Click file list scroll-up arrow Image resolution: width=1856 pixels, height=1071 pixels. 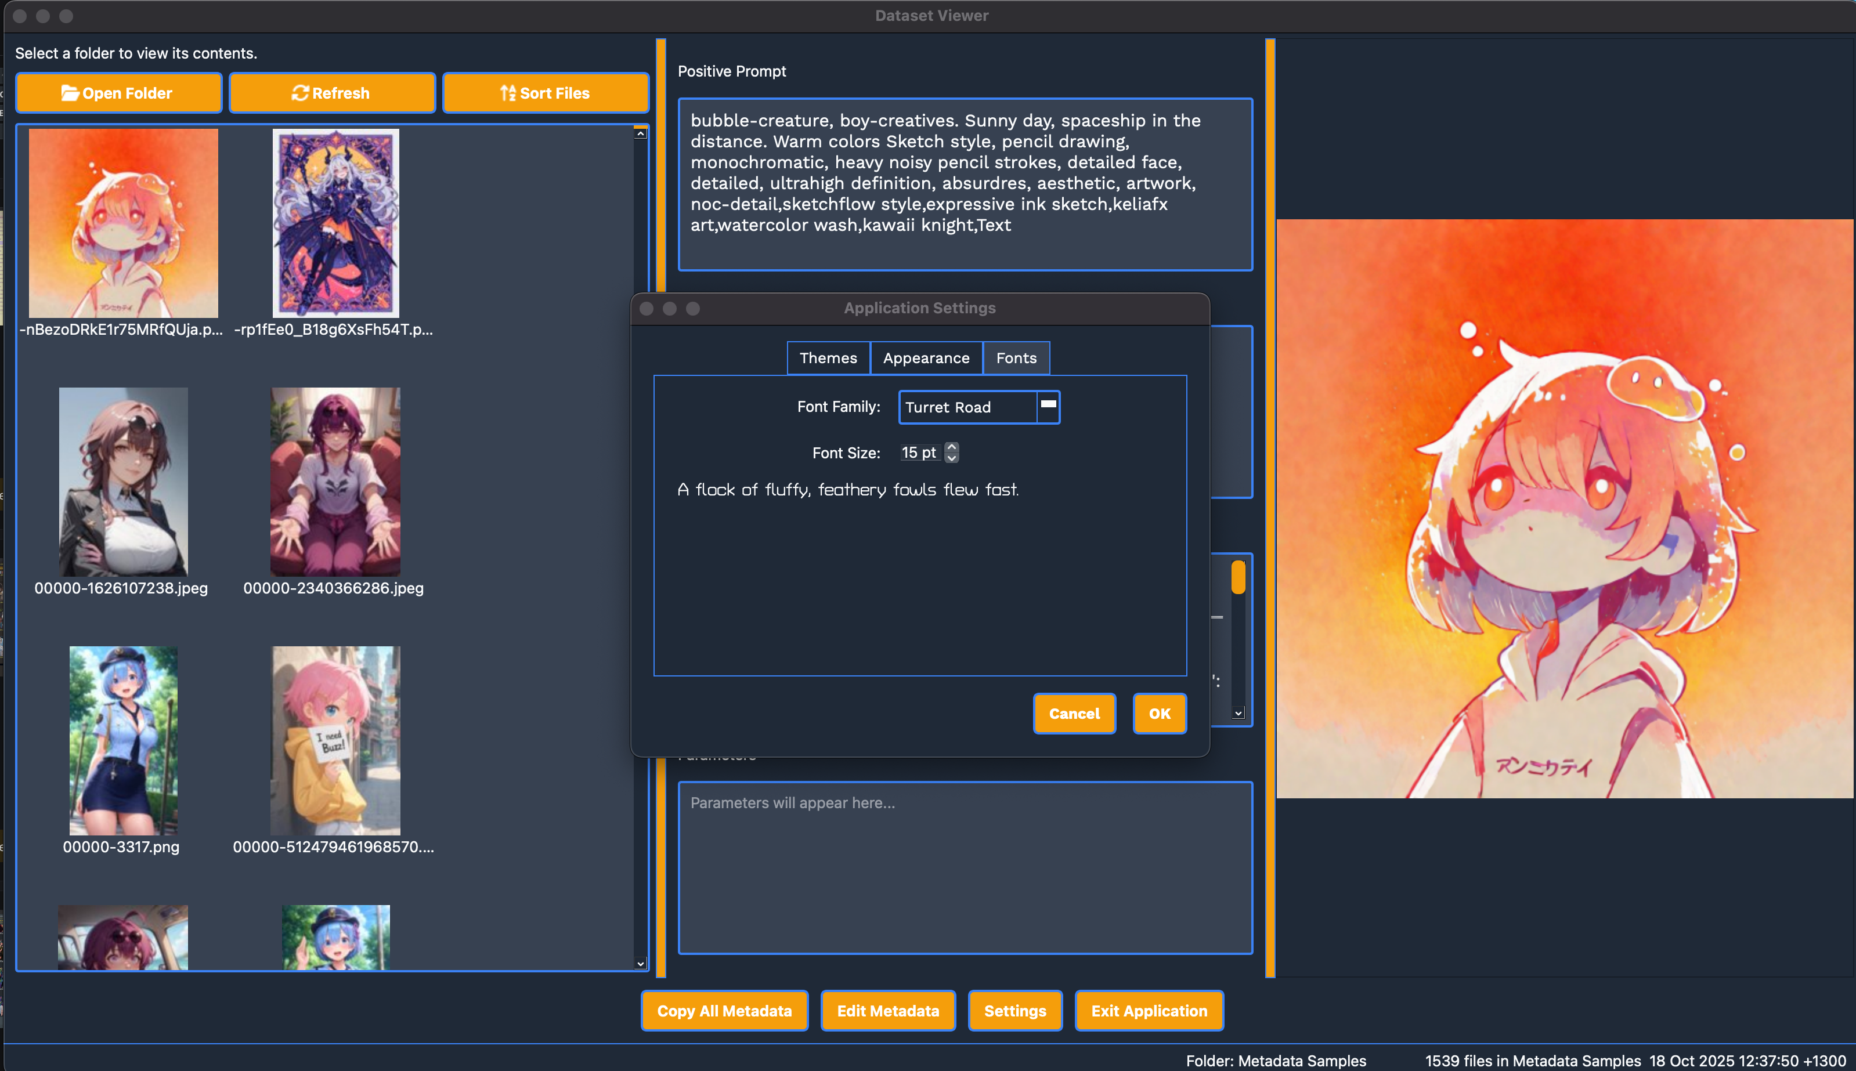pyautogui.click(x=640, y=134)
